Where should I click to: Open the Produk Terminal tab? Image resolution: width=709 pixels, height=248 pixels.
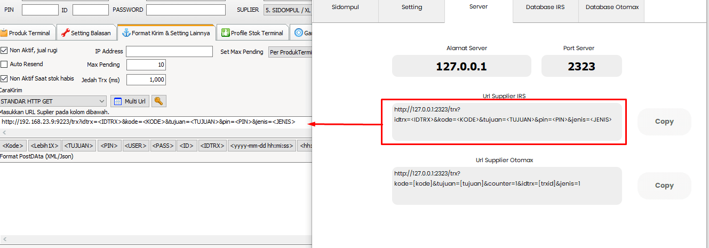coord(27,33)
